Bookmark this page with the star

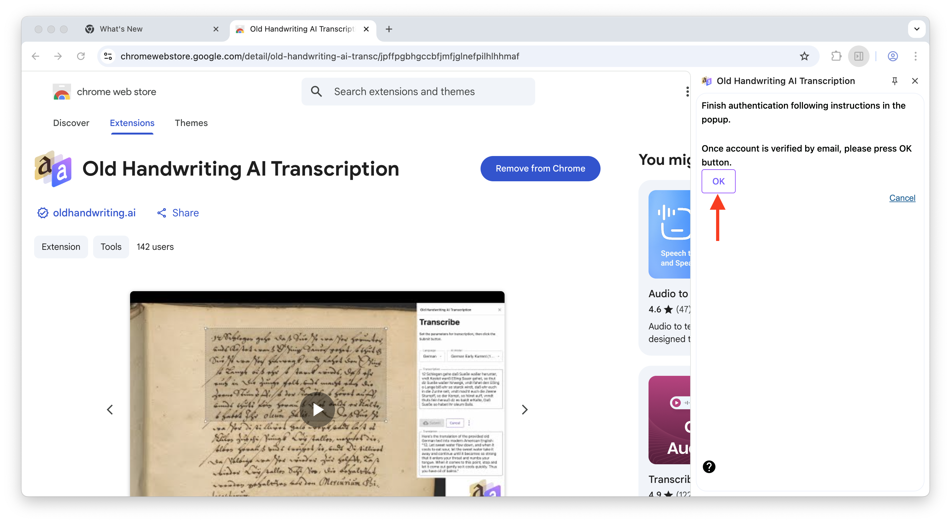tap(804, 56)
